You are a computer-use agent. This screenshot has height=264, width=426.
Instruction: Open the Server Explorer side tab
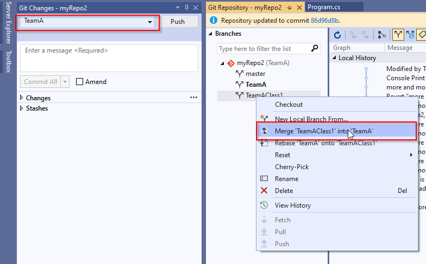9,23
